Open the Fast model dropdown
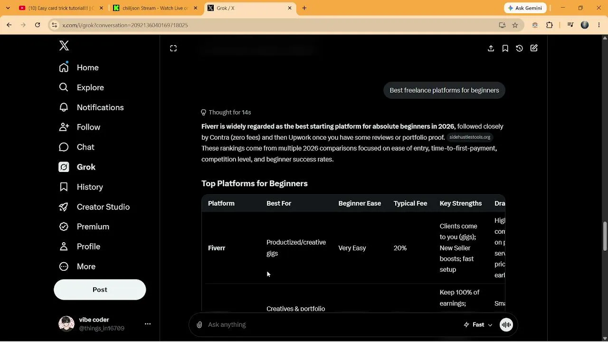The width and height of the screenshot is (608, 342). [x=478, y=324]
